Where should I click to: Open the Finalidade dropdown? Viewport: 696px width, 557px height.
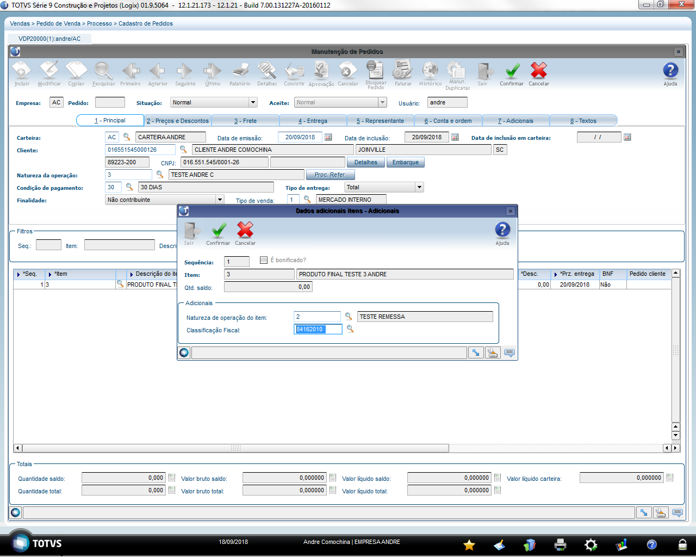point(220,200)
